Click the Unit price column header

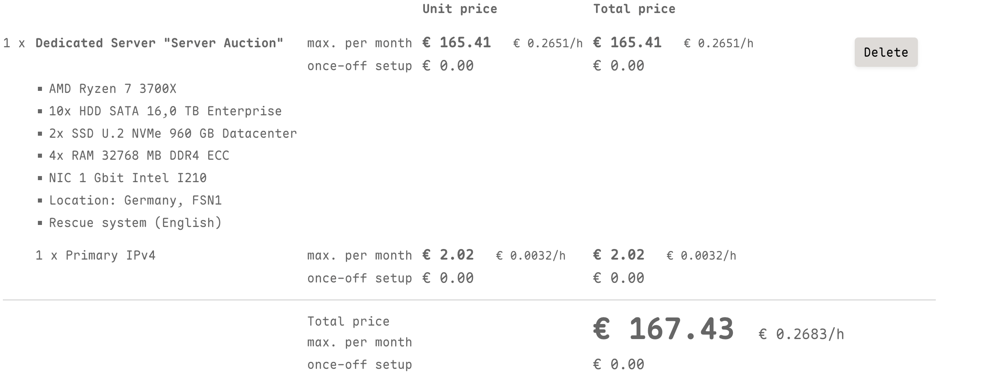pos(460,9)
